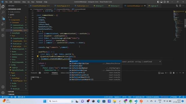Close the suggestion details popup
The height and width of the screenshot is (104, 186).
(x=160, y=62)
